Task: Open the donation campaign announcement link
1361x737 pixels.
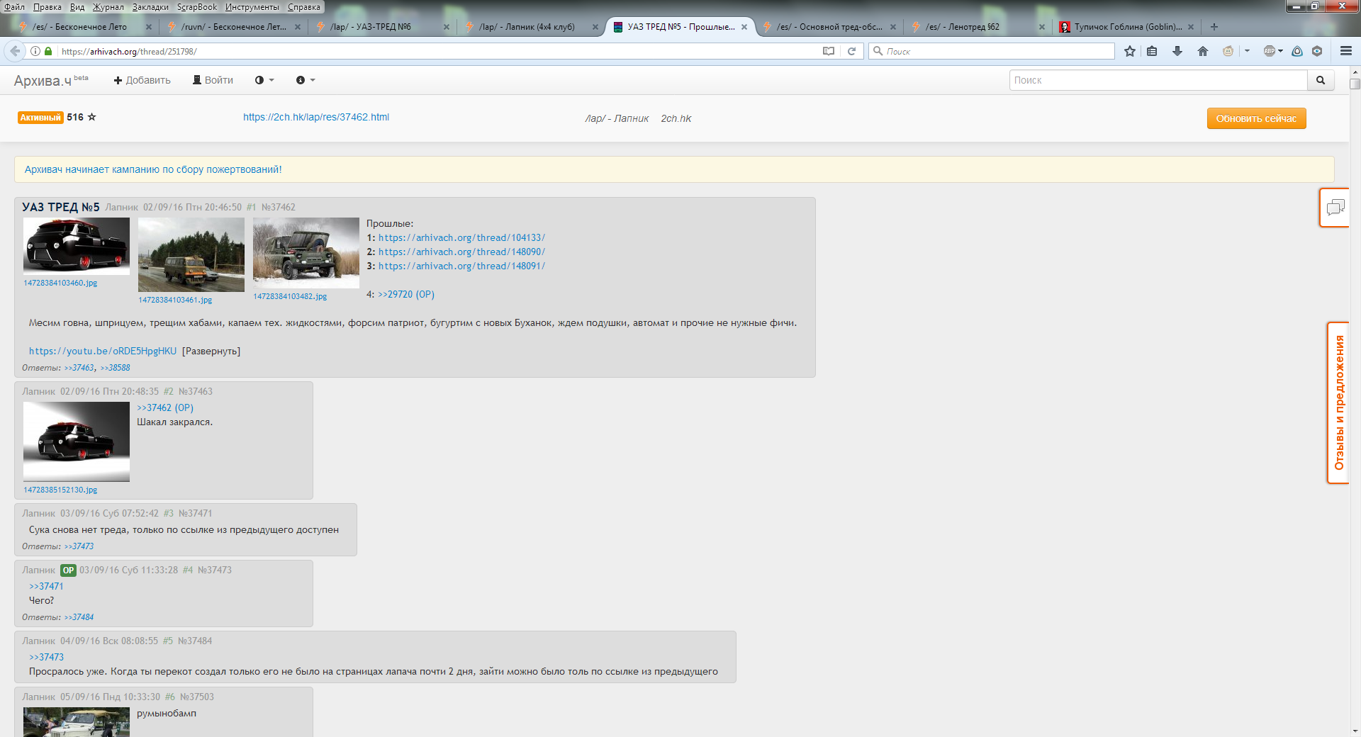Action: coord(153,169)
